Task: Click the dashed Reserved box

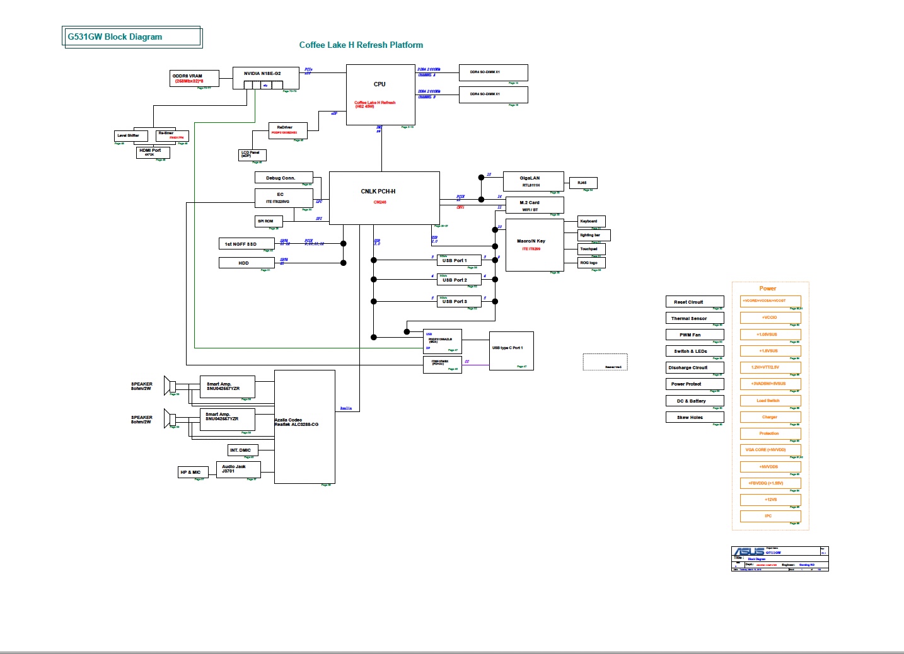Action: [x=605, y=362]
